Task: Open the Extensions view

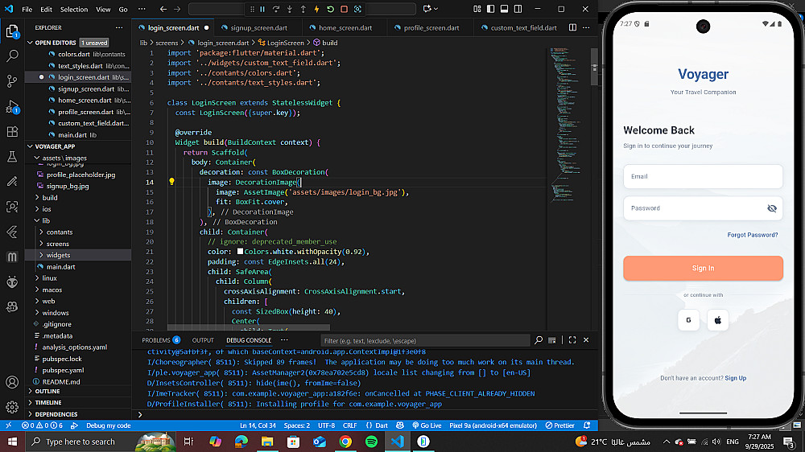Action: [12, 131]
